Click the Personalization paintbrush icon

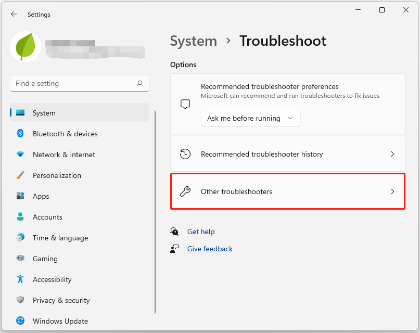(20, 175)
